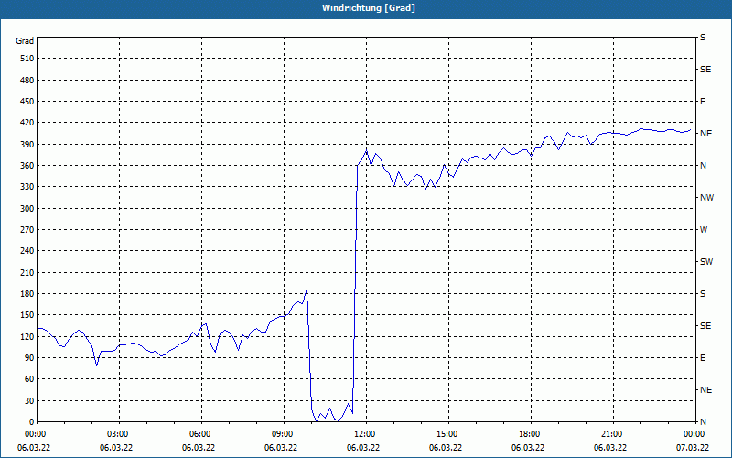
Task: Click the '360' degree axis label
Action: tap(27, 166)
